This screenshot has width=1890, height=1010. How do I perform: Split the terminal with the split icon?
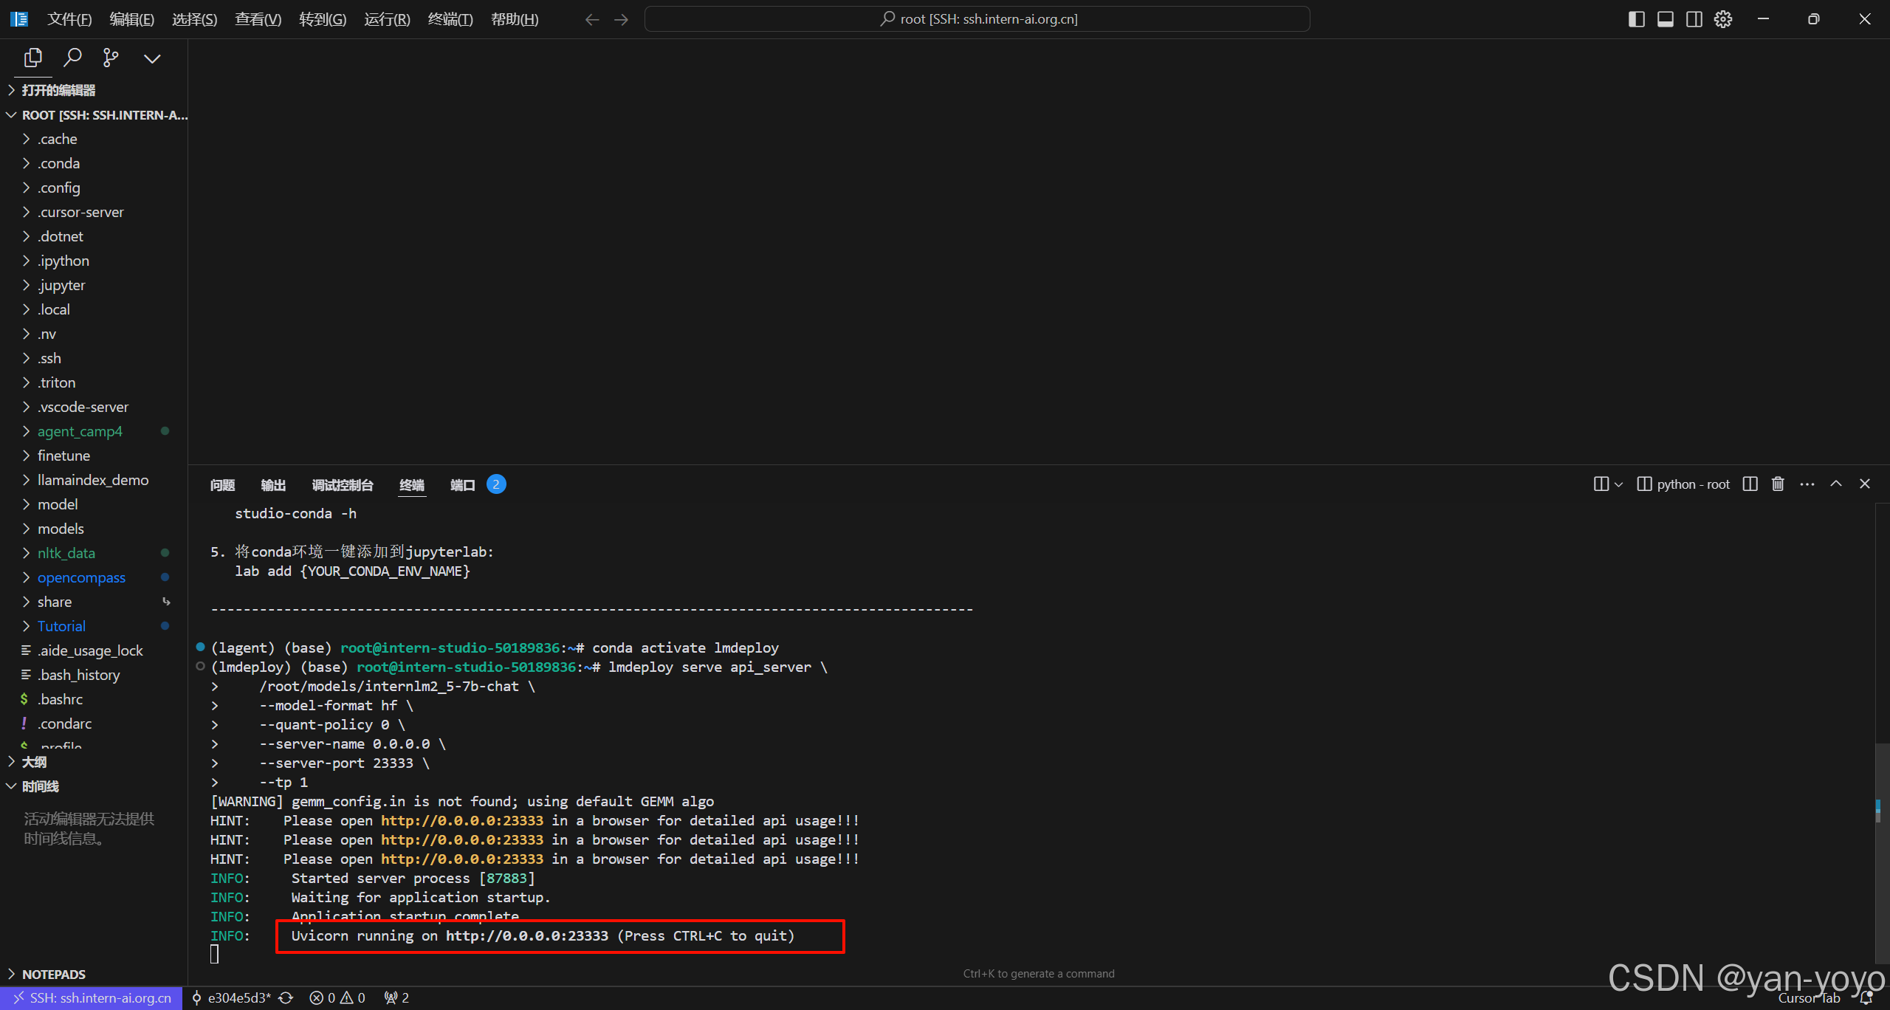(1750, 484)
